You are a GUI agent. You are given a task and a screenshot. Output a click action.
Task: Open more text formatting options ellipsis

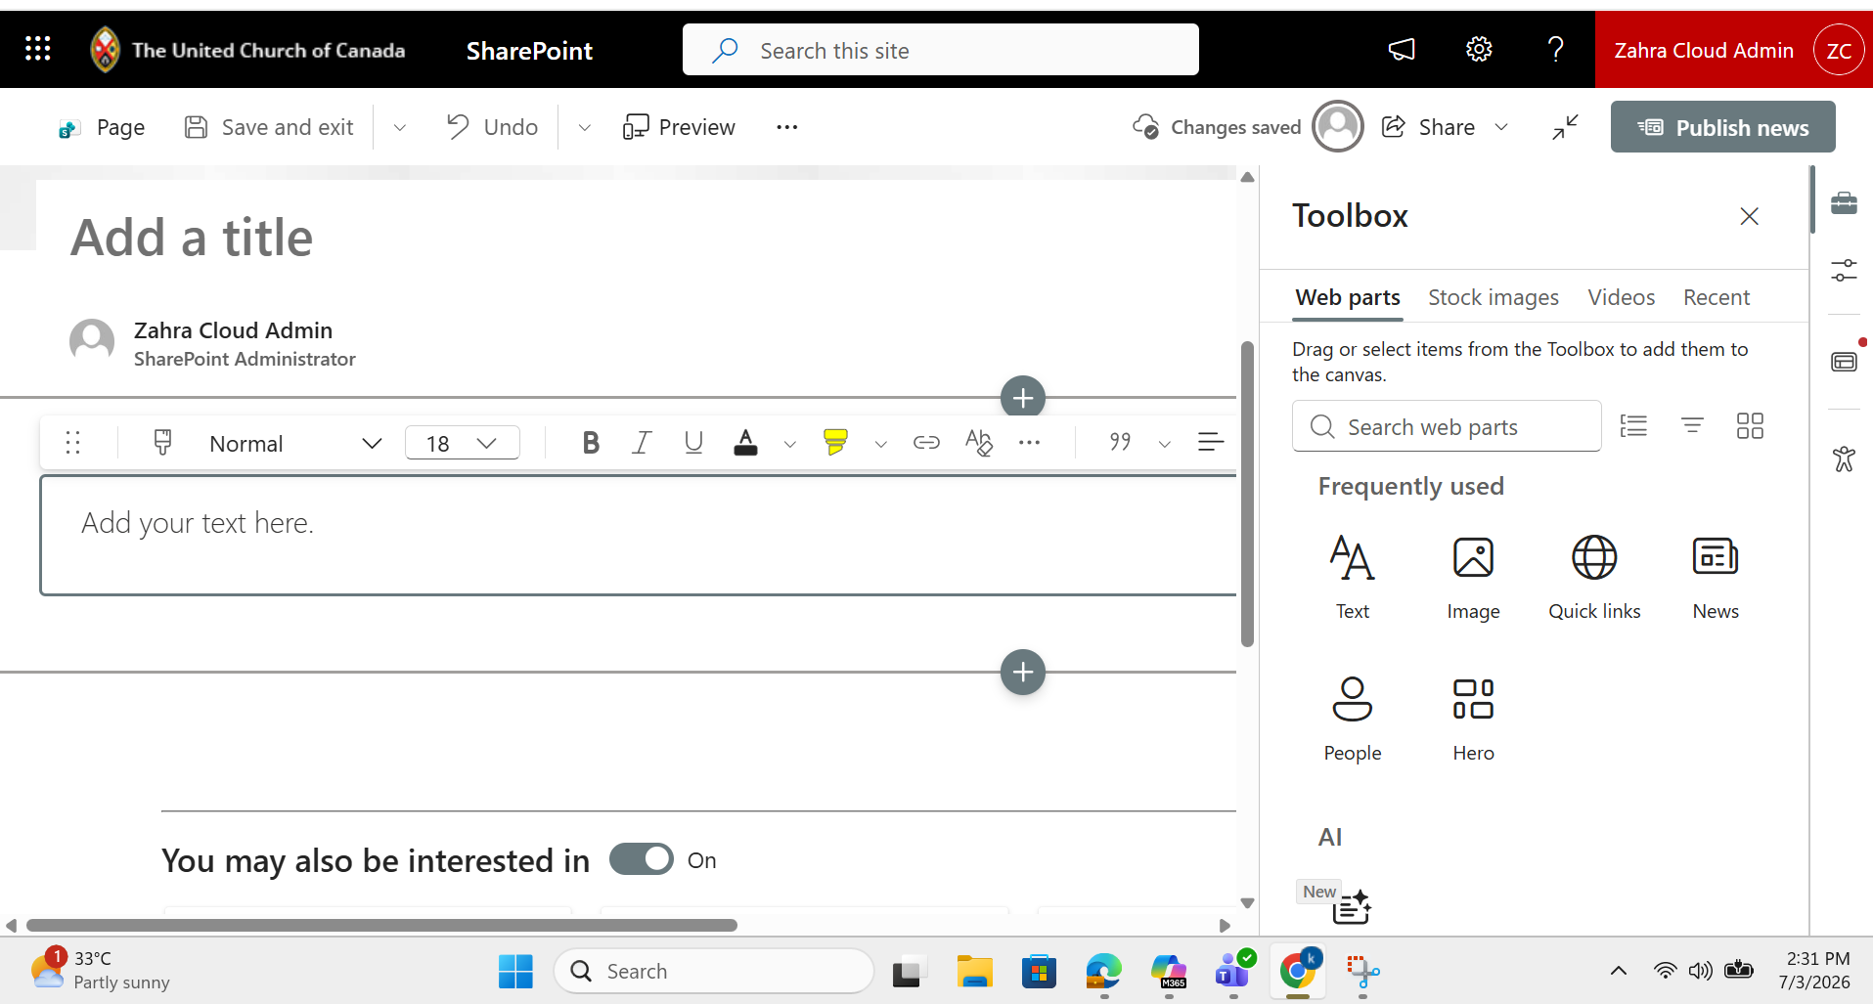point(1029,443)
